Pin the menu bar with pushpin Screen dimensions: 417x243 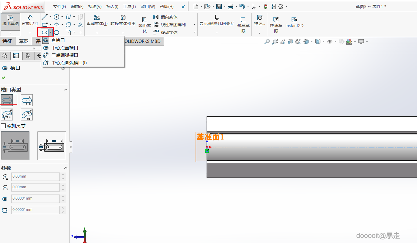[x=183, y=7]
